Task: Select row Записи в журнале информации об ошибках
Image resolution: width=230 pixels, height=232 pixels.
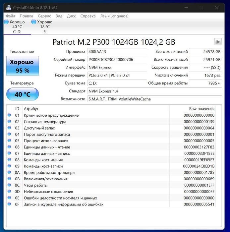Action: click(x=111, y=204)
